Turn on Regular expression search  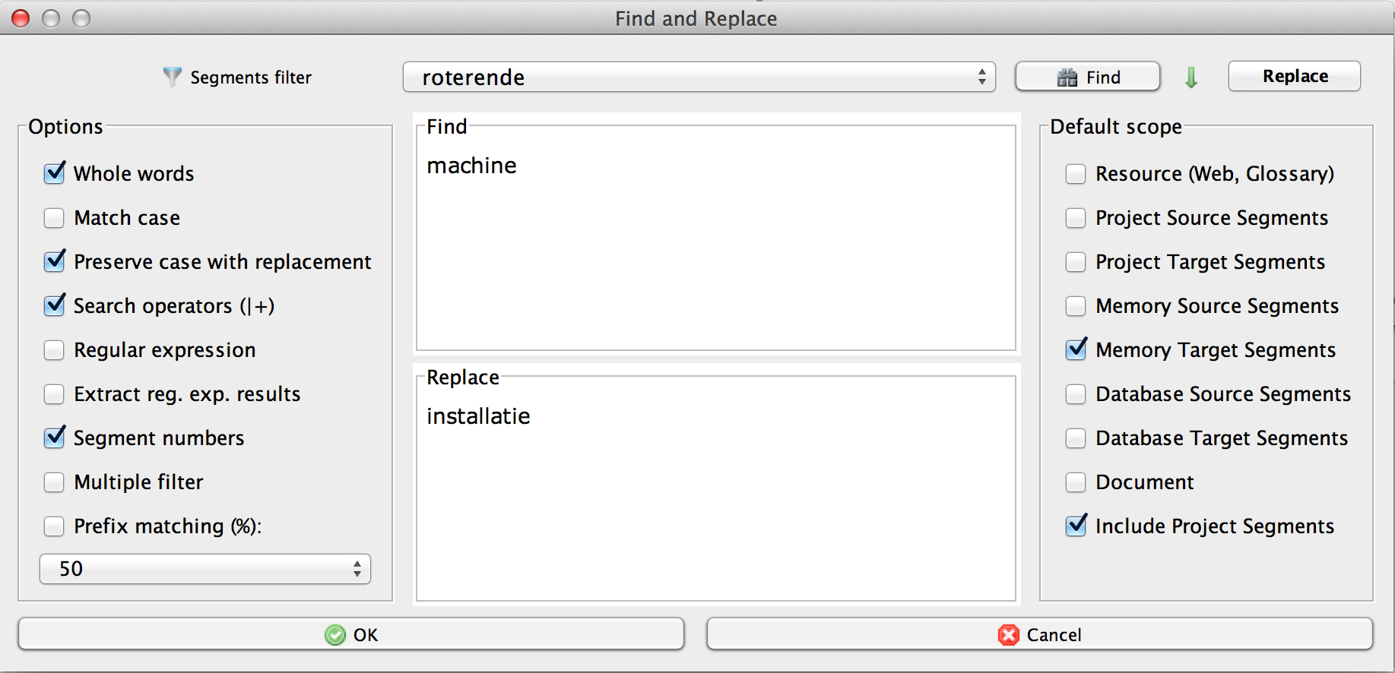pos(55,350)
